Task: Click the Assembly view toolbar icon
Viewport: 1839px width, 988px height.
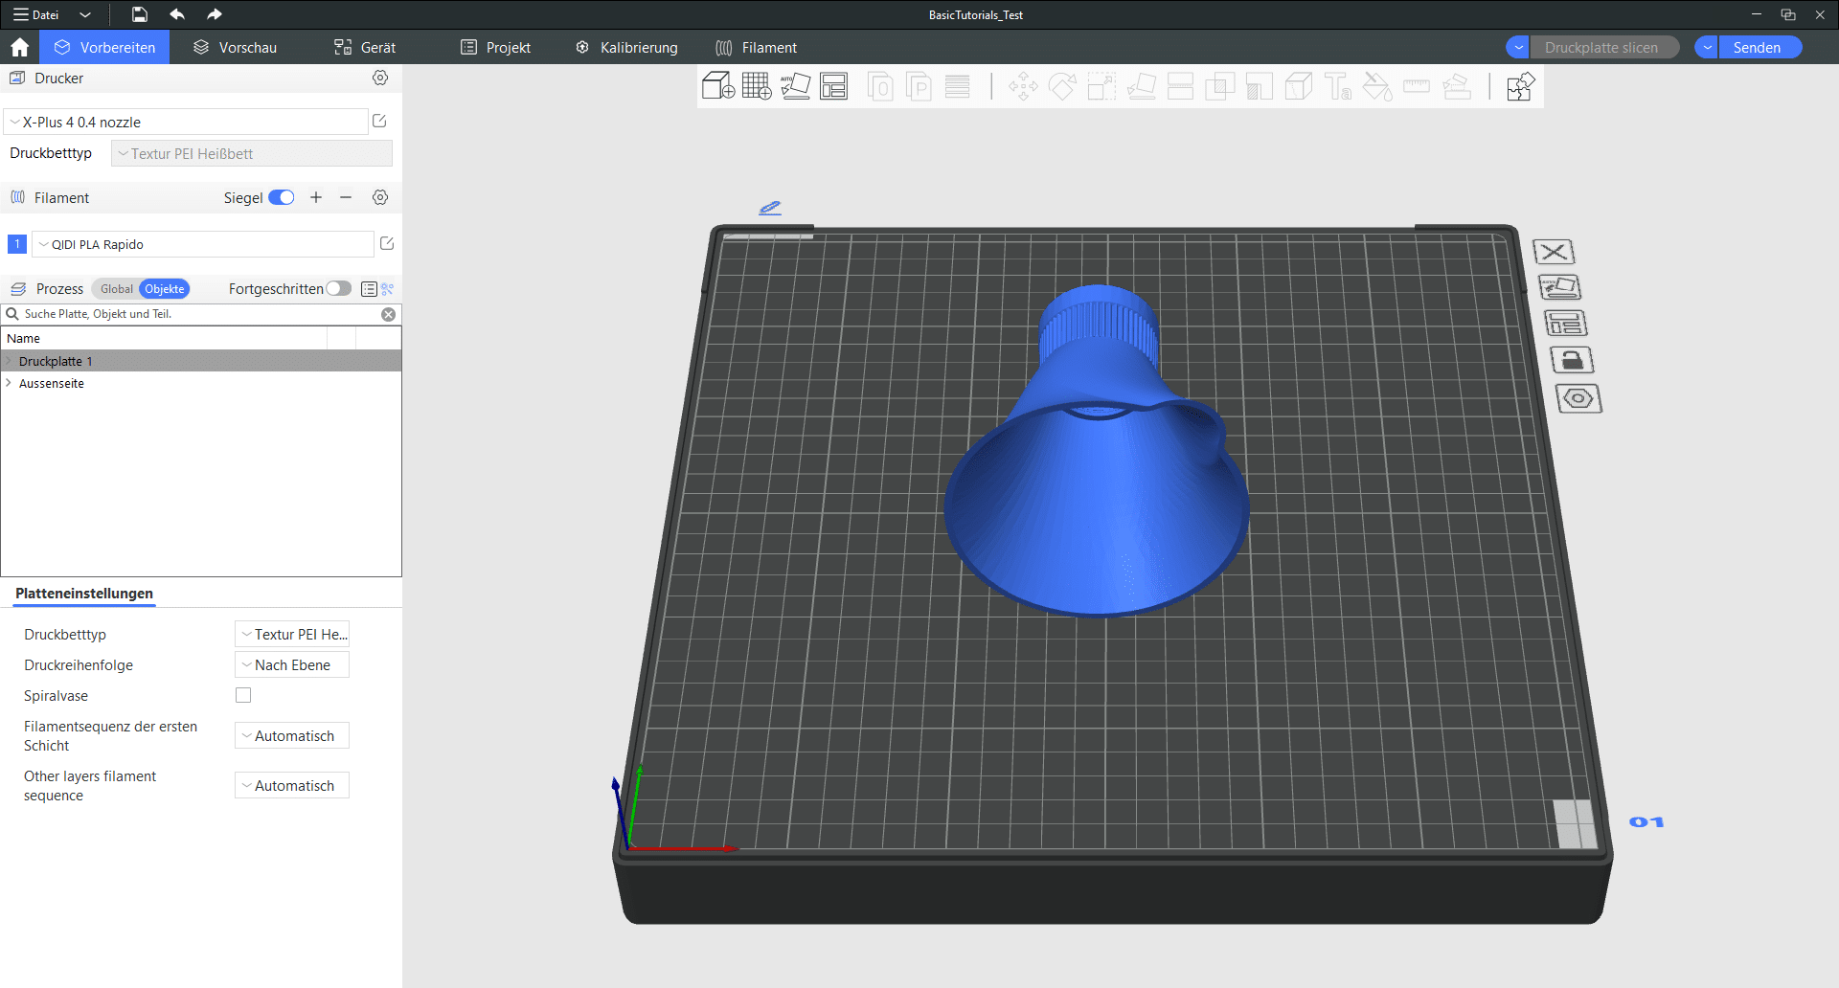Action: pyautogui.click(x=1520, y=86)
